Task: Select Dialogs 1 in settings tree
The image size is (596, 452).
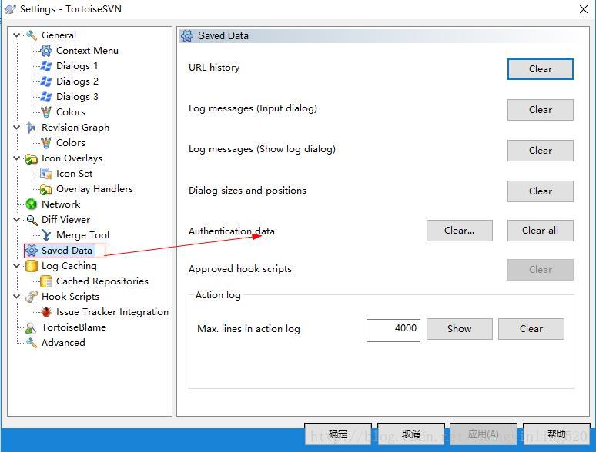Action: click(77, 66)
